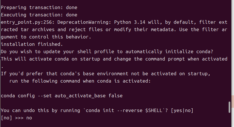Click the "You can undo this by running" text
The width and height of the screenshot is (234, 127).
click(41, 111)
